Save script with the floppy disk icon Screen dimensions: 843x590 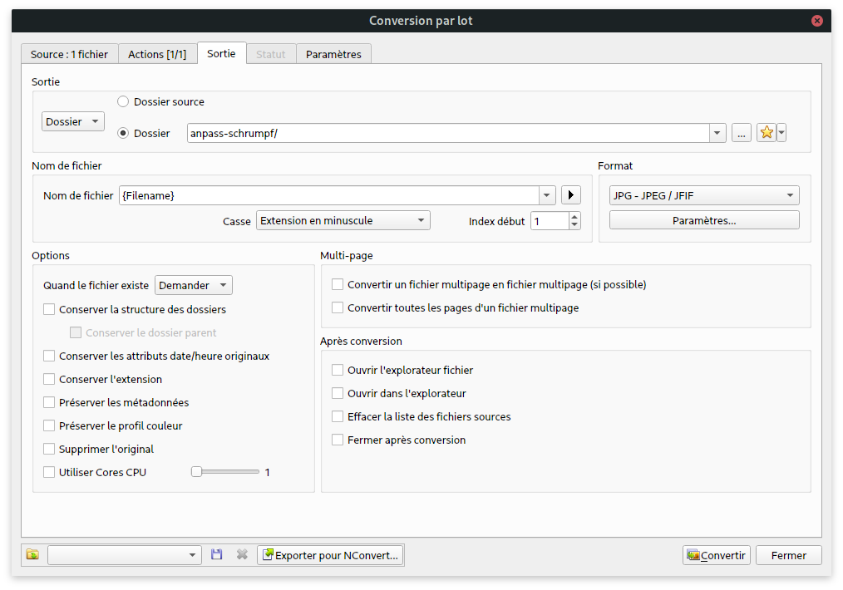click(x=217, y=555)
